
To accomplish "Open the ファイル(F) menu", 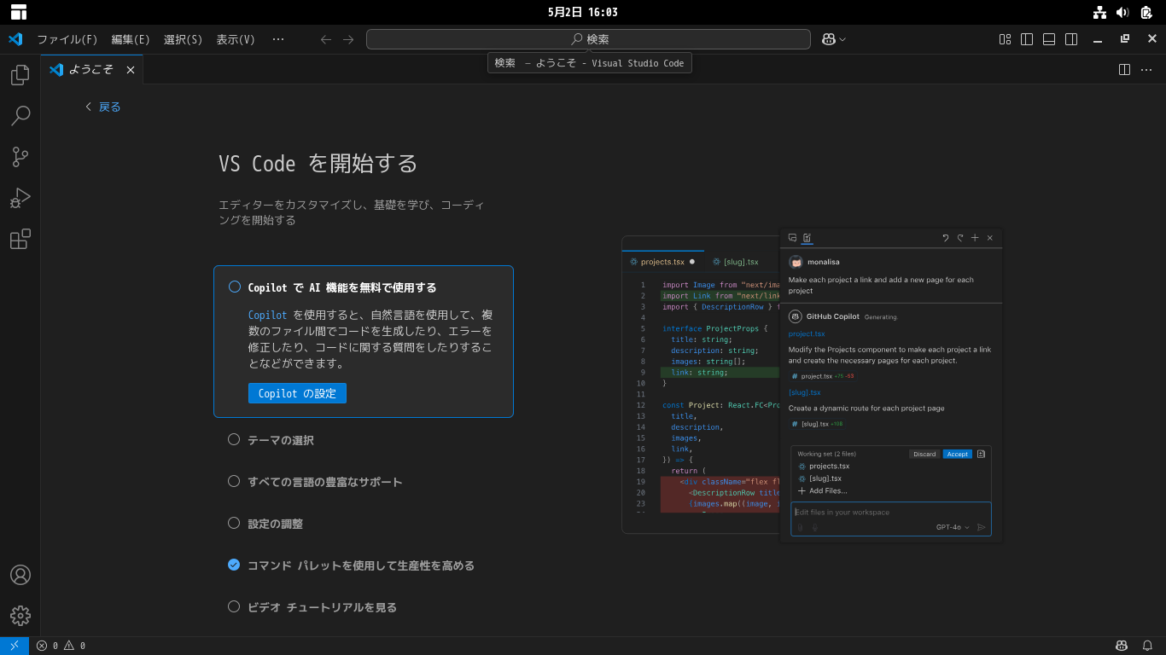I will pos(67,39).
